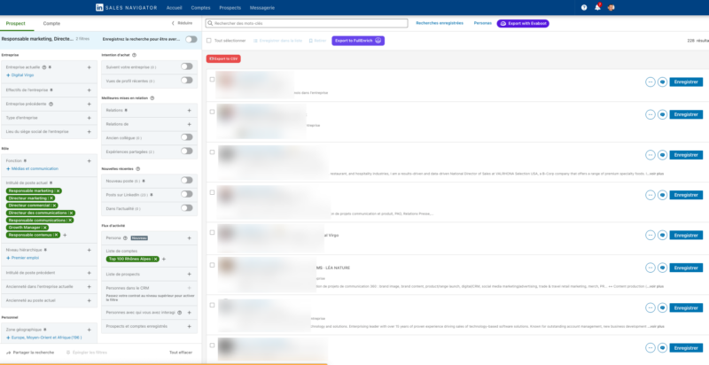Open Recherches enregistrées link

440,23
